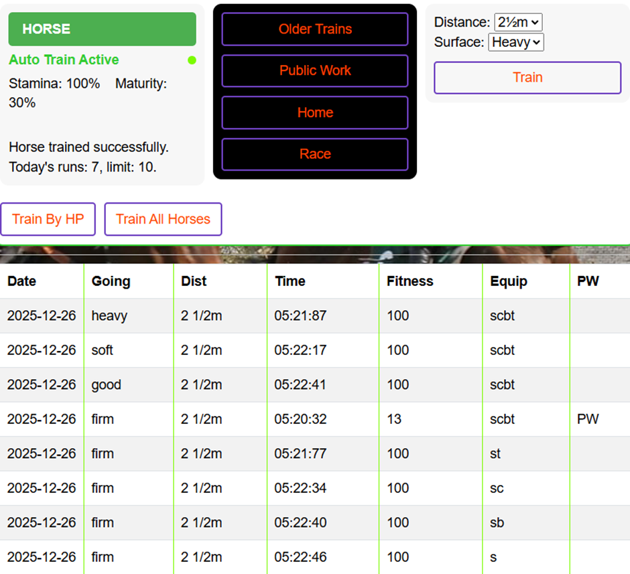
Task: Open the Race page
Action: pos(315,154)
